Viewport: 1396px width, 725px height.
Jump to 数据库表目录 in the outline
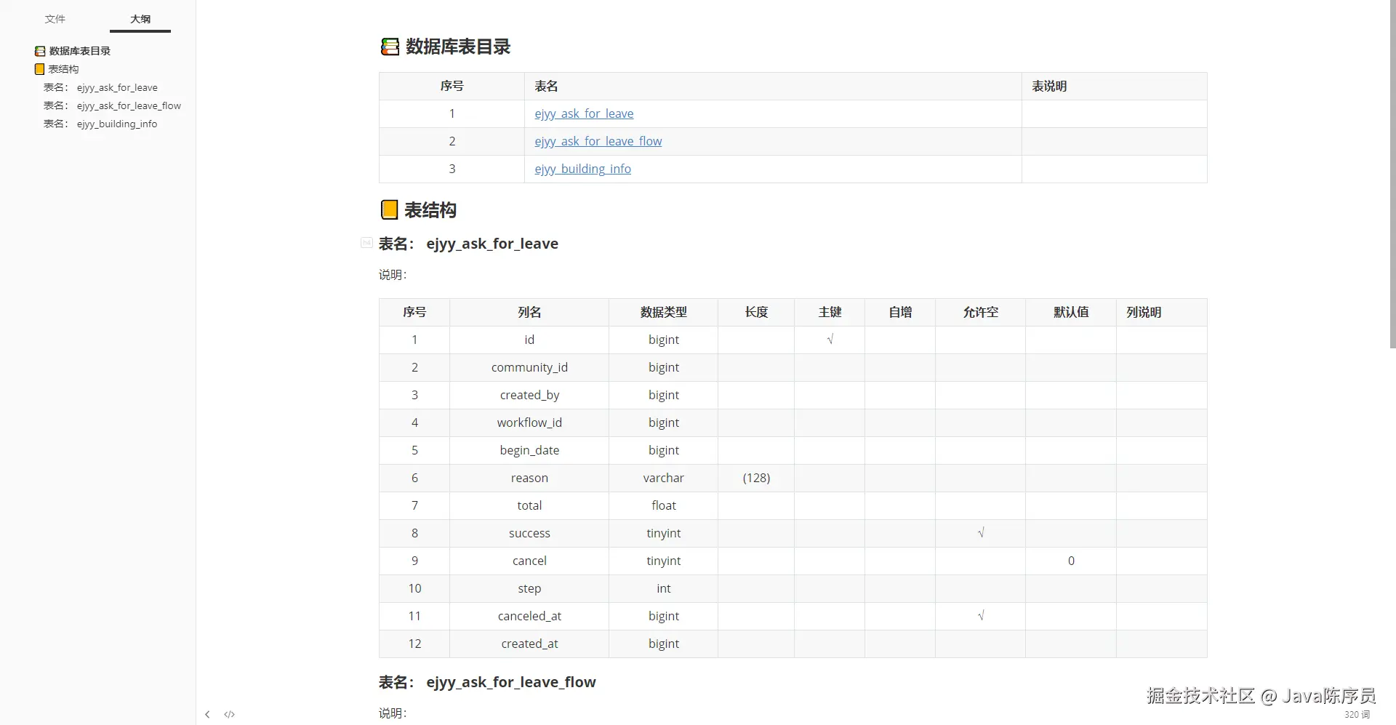click(80, 51)
